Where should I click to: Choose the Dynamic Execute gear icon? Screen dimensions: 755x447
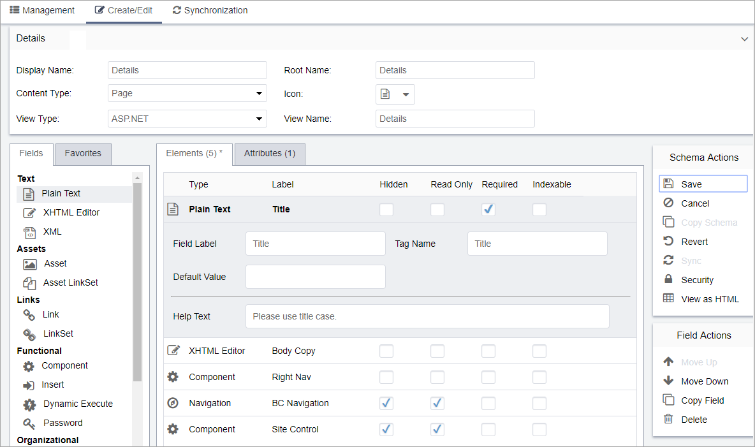(x=29, y=404)
